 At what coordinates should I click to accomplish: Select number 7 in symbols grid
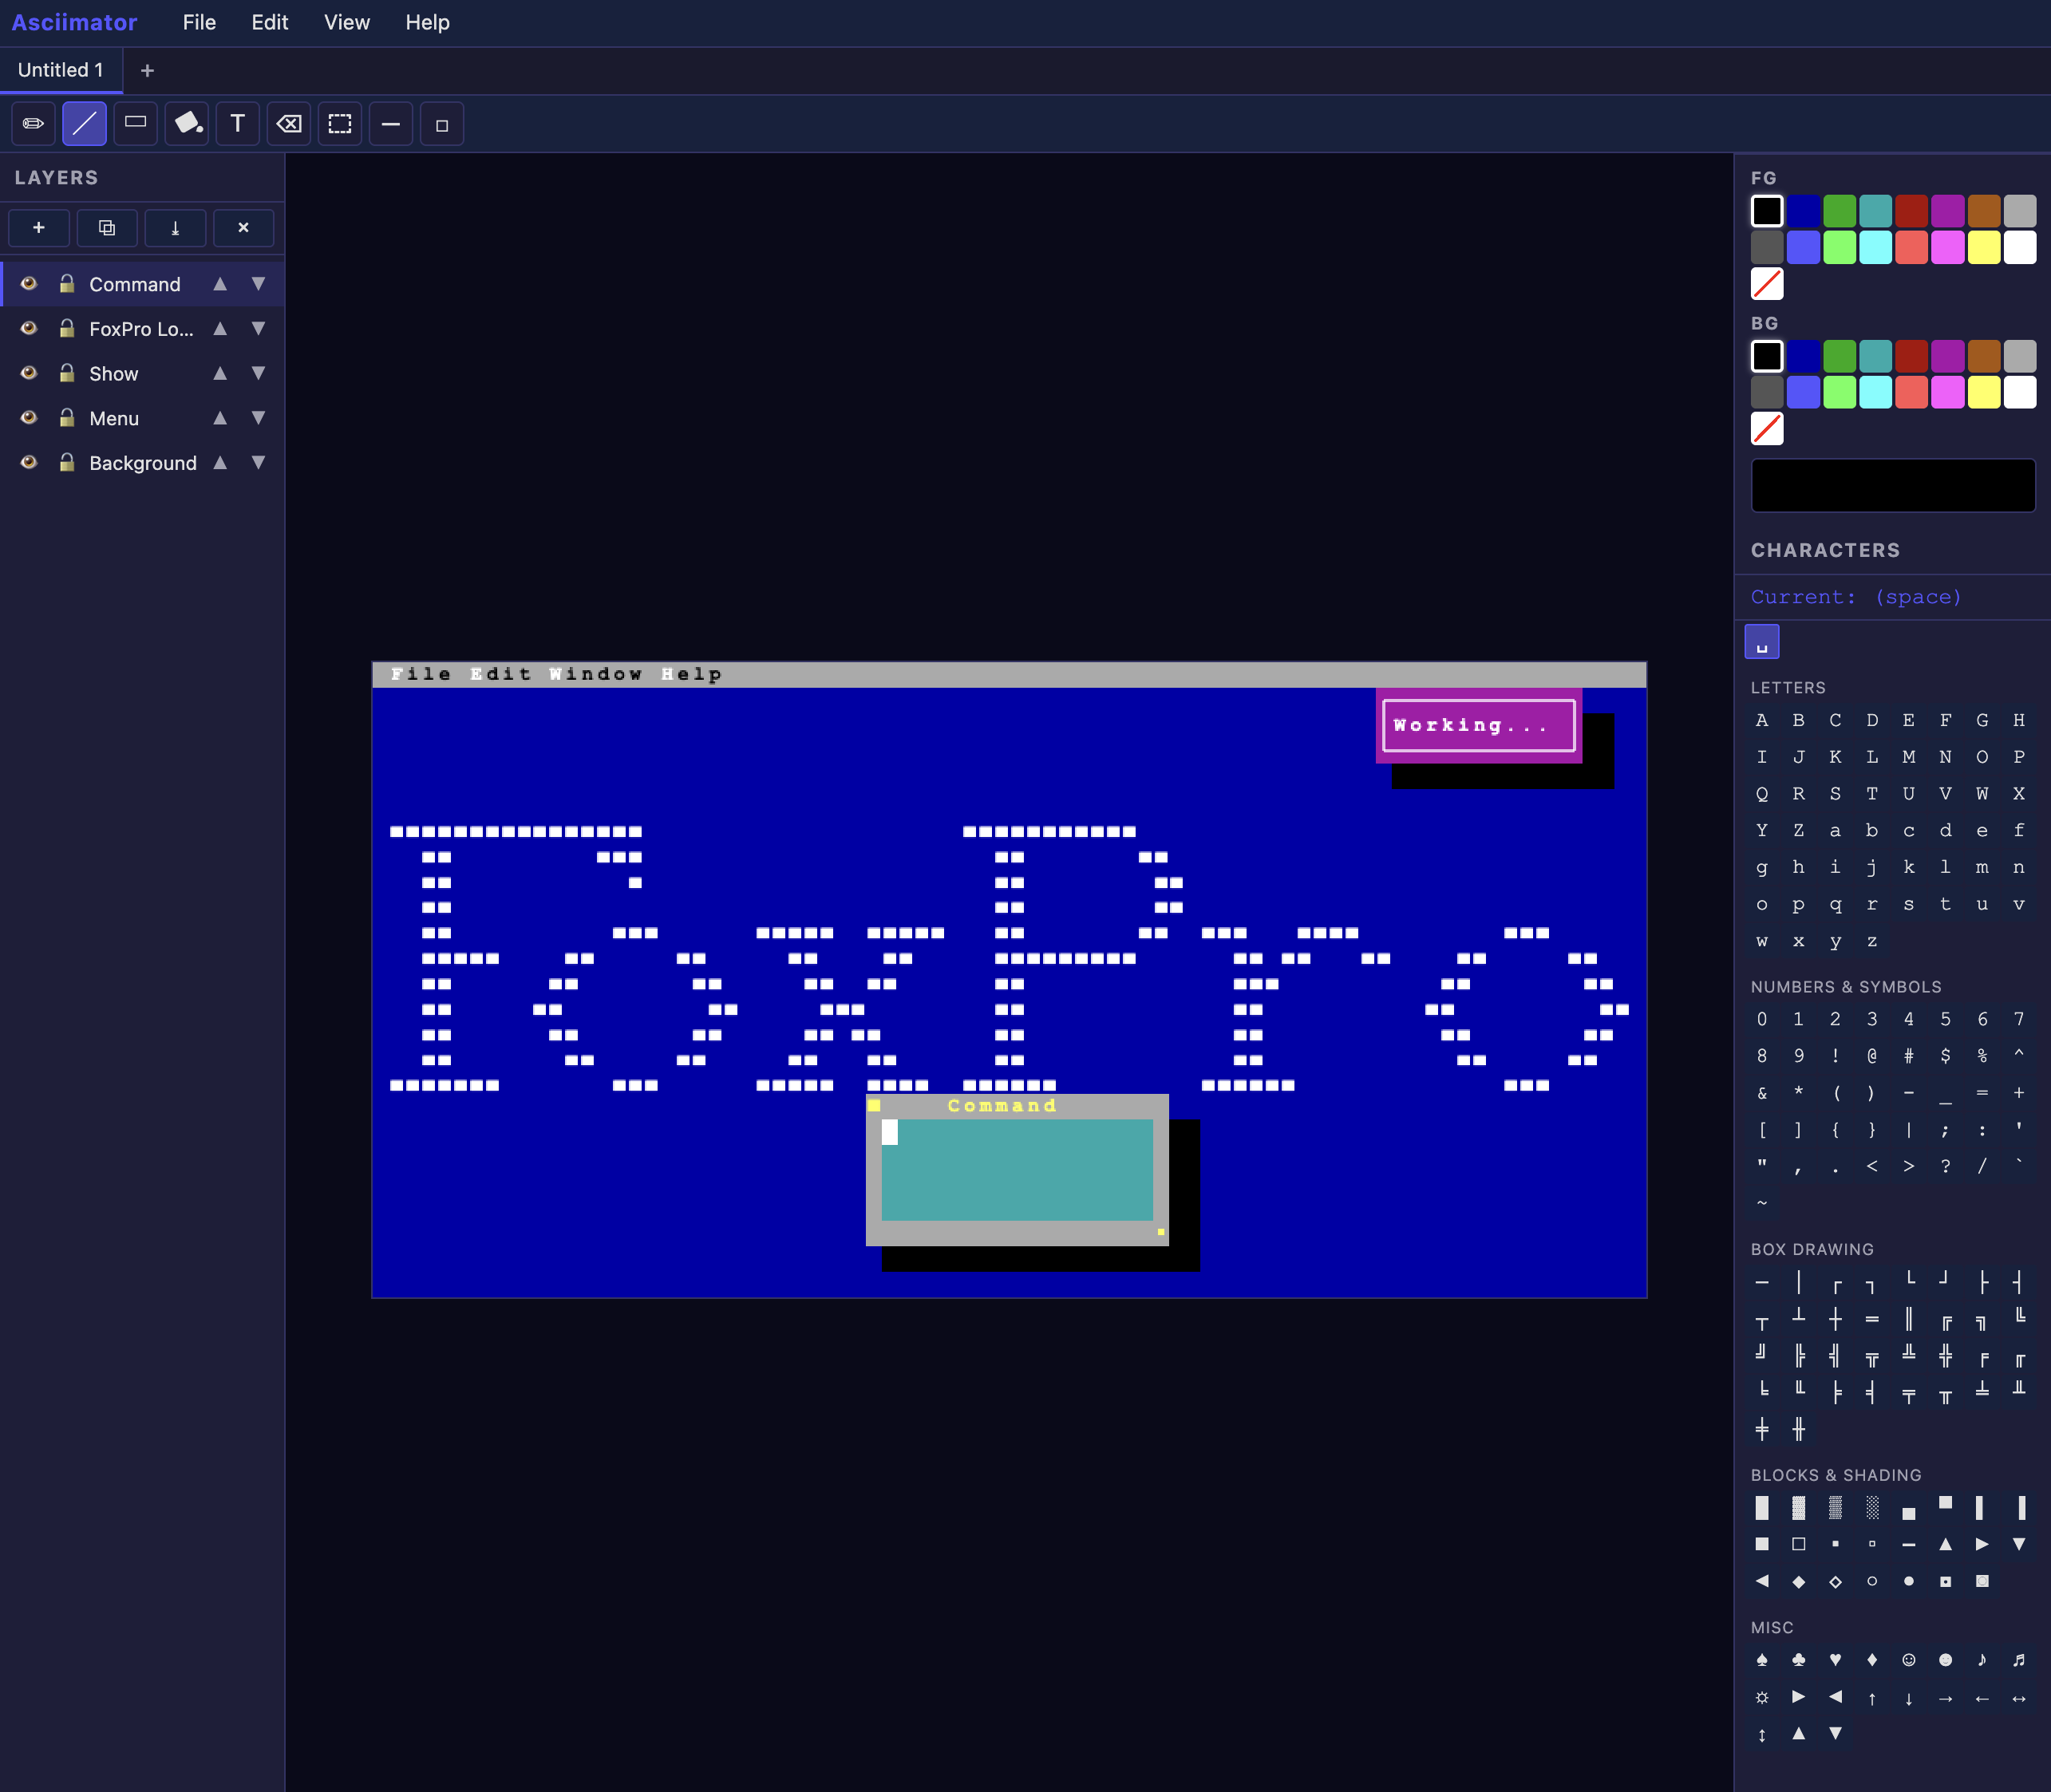[x=2019, y=1019]
